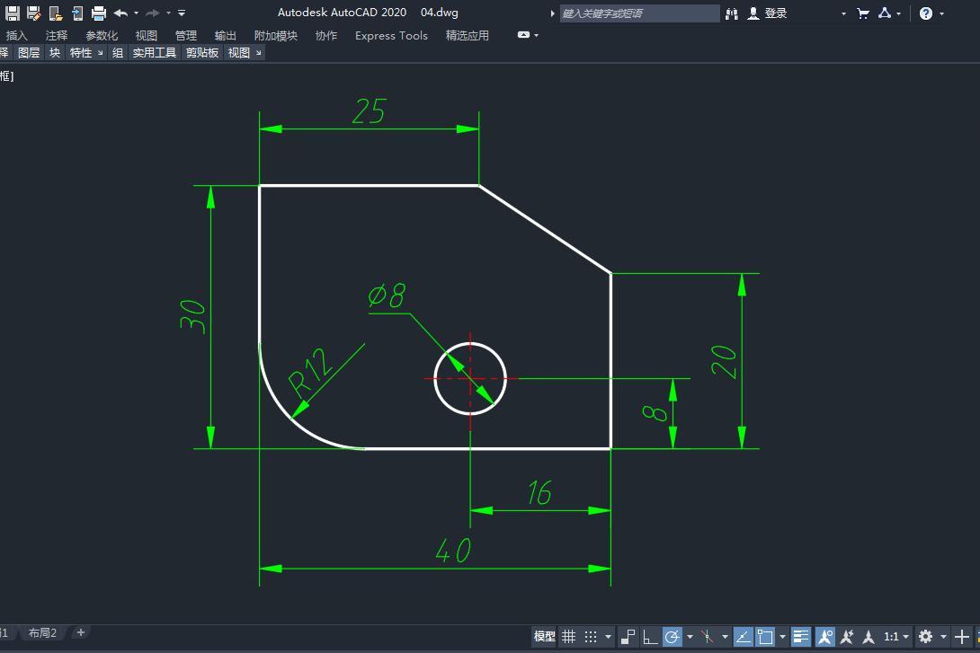Screen dimensions: 980x653
Task: Open the Redo history dropdown
Action: tap(168, 13)
